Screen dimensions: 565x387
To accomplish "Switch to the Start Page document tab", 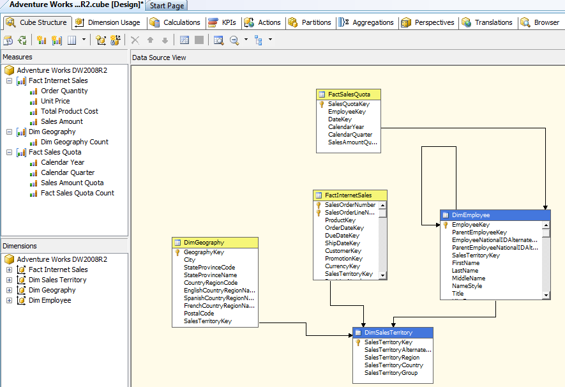I will (x=167, y=5).
